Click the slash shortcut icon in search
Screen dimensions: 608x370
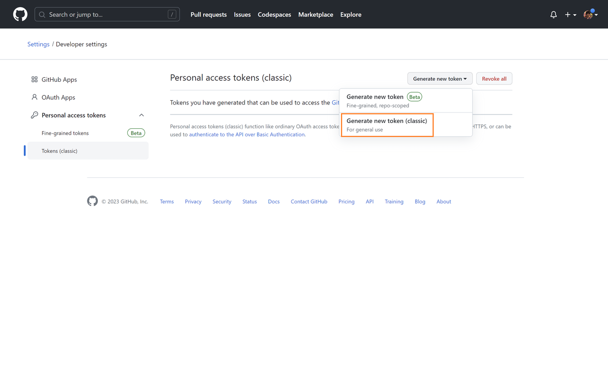(x=172, y=15)
